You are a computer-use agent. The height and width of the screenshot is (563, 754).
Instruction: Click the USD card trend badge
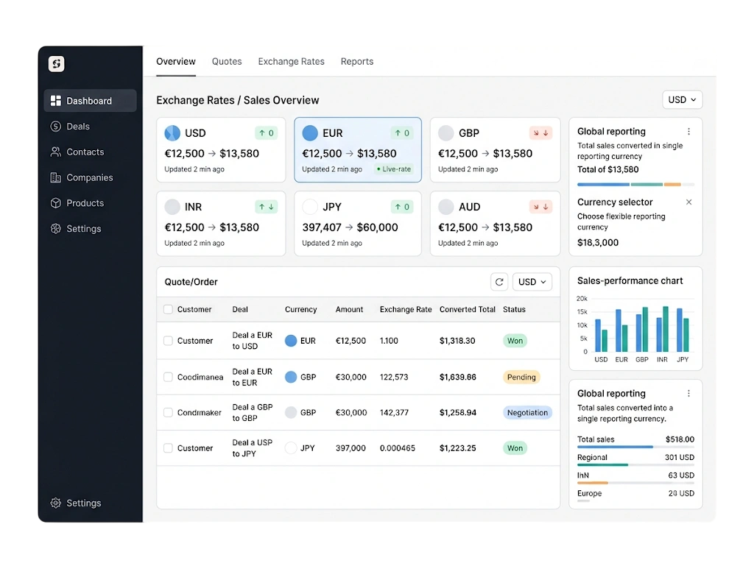pos(266,132)
